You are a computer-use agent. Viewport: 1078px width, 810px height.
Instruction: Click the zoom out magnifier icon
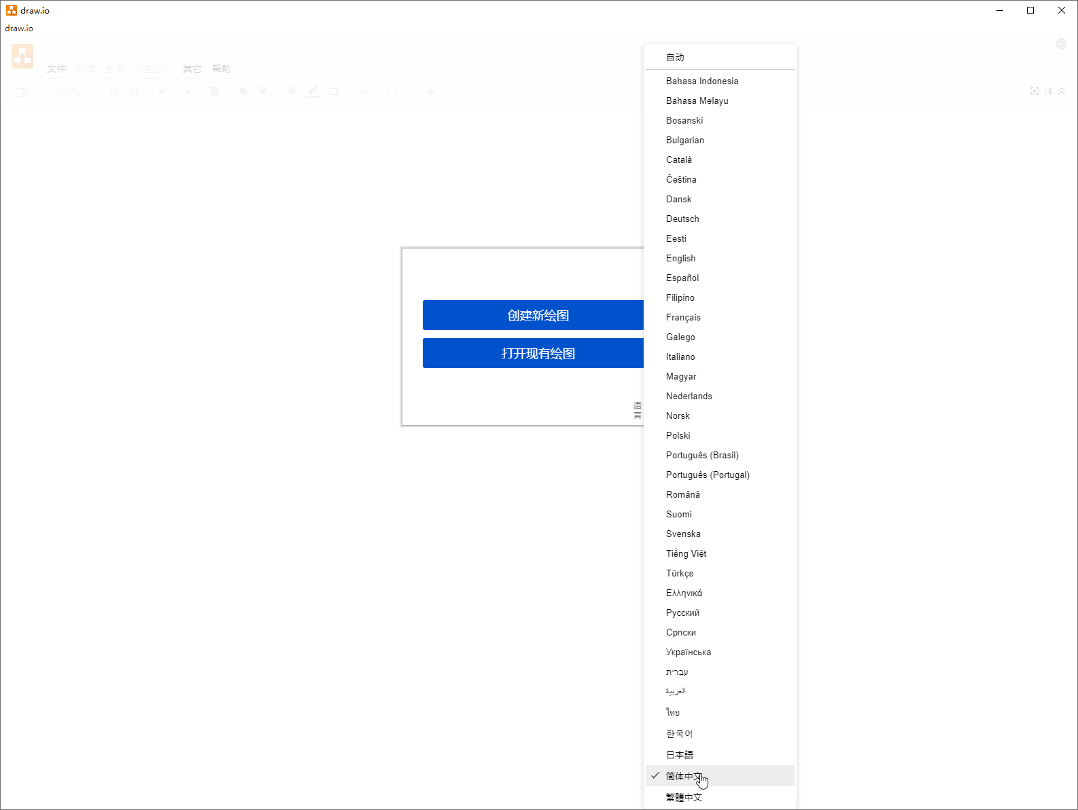pyautogui.click(x=135, y=92)
